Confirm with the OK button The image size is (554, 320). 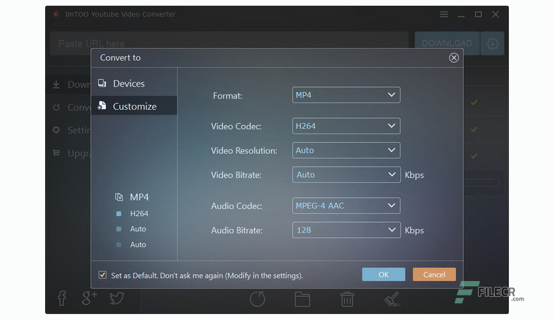point(383,274)
